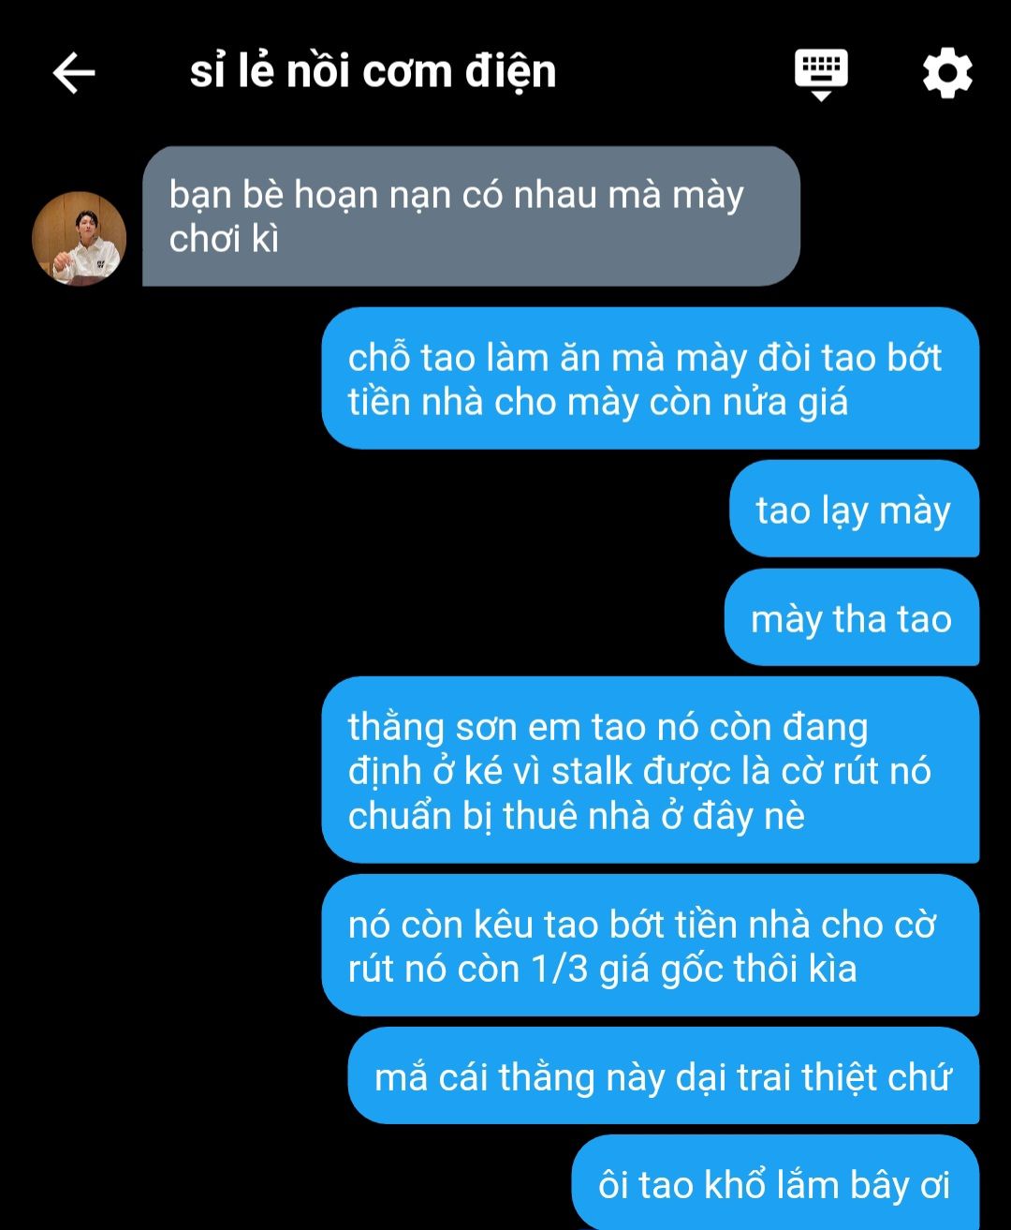The height and width of the screenshot is (1230, 1011).
Task: Tap the keyboard icon in header
Action: click(821, 74)
